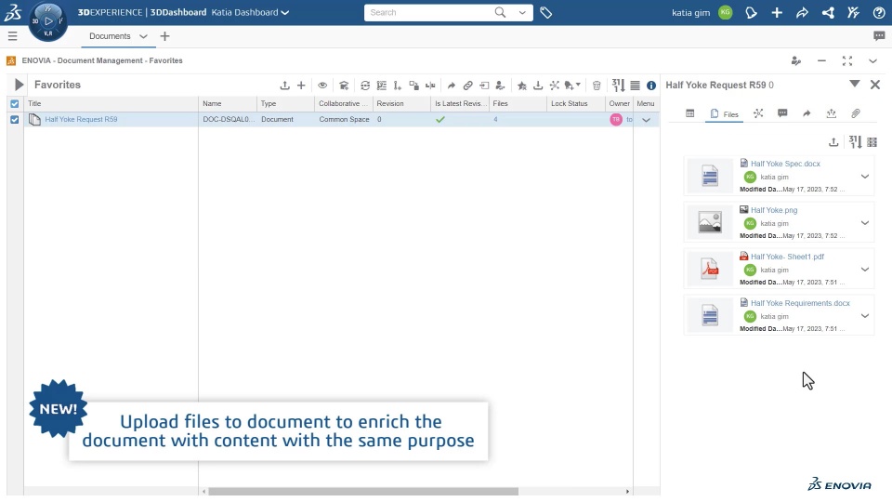Click the horizontal scrollbar under the table
892x502 pixels.
point(363,491)
